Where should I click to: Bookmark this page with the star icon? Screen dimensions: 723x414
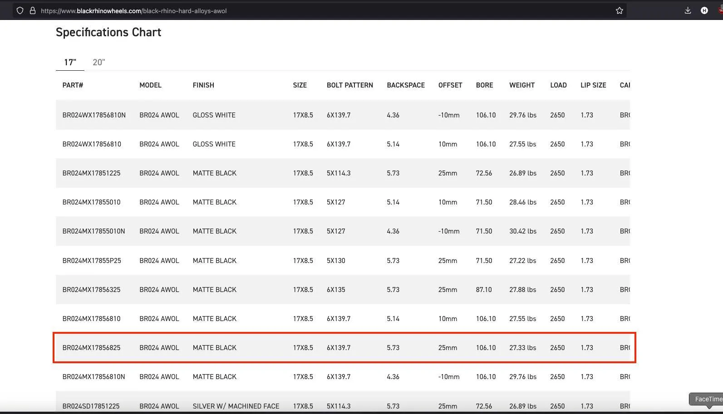pos(620,10)
